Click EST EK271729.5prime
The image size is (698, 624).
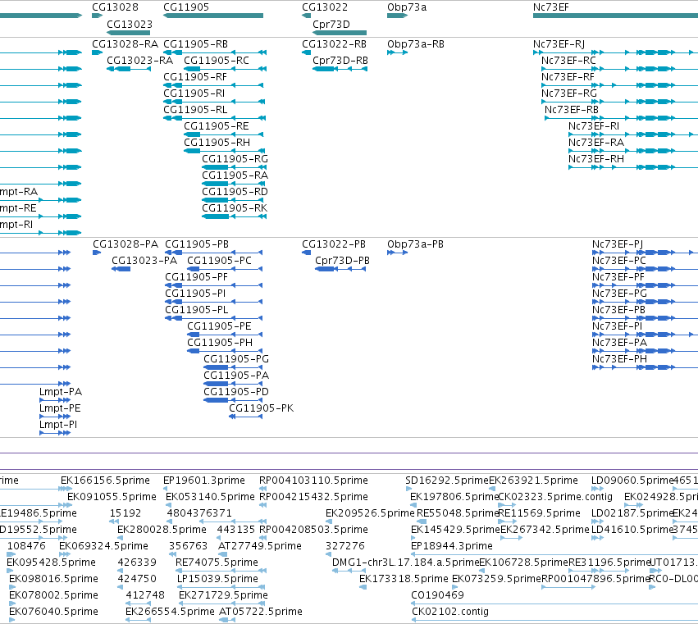pos(223,596)
